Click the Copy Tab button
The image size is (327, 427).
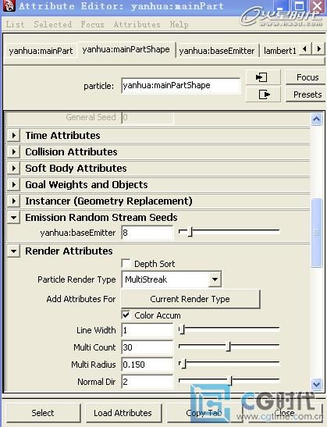point(204,413)
